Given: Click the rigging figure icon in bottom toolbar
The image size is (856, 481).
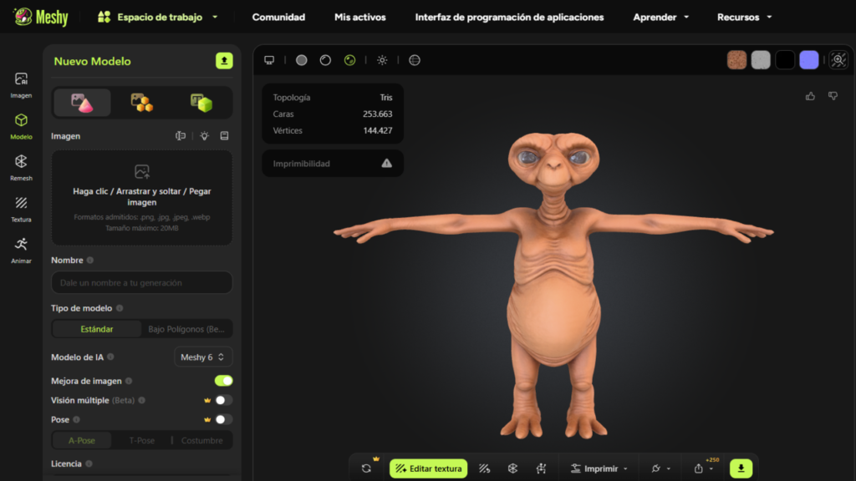Looking at the screenshot, I should 541,468.
